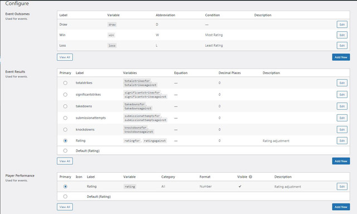This screenshot has height=214, width=357.
Task: Edit the totalstrikes result
Action: pos(342,83)
